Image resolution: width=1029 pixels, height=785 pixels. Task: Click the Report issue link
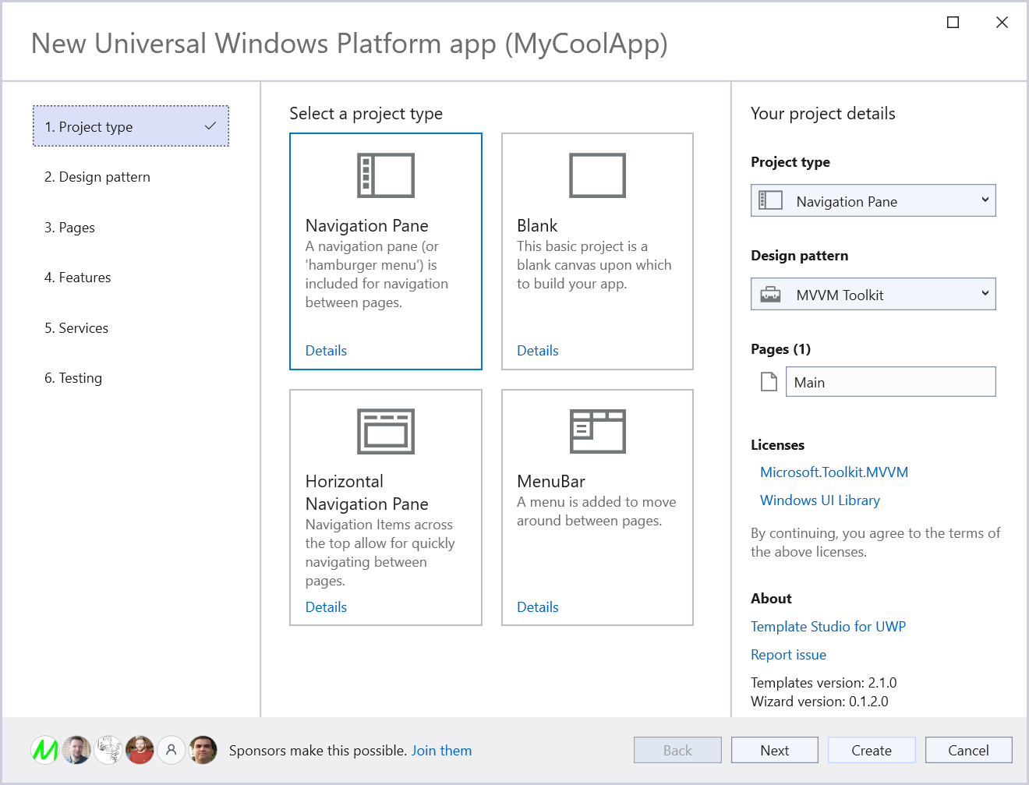tap(788, 655)
